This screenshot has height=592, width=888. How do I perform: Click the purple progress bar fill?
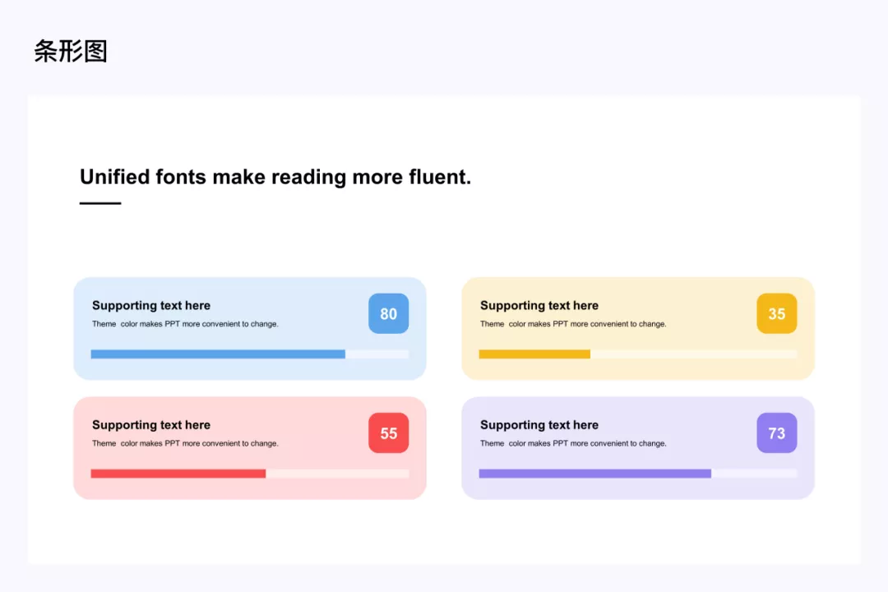[x=594, y=474]
